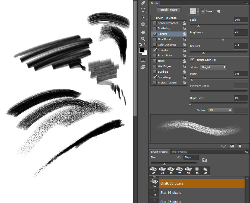Uncheck the Texture checkbox

155,34
